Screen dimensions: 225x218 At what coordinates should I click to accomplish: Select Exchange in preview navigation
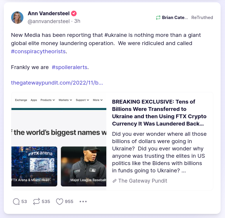[x=21, y=100]
